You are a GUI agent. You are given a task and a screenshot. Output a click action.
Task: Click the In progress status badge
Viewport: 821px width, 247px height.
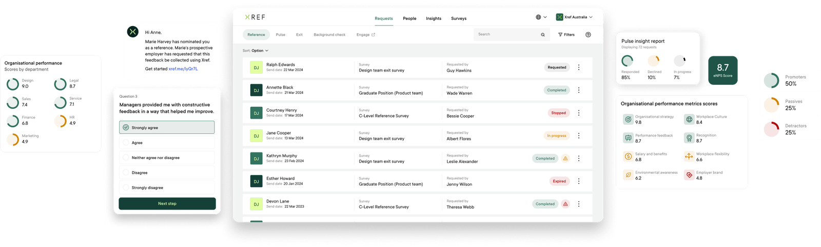coord(557,136)
